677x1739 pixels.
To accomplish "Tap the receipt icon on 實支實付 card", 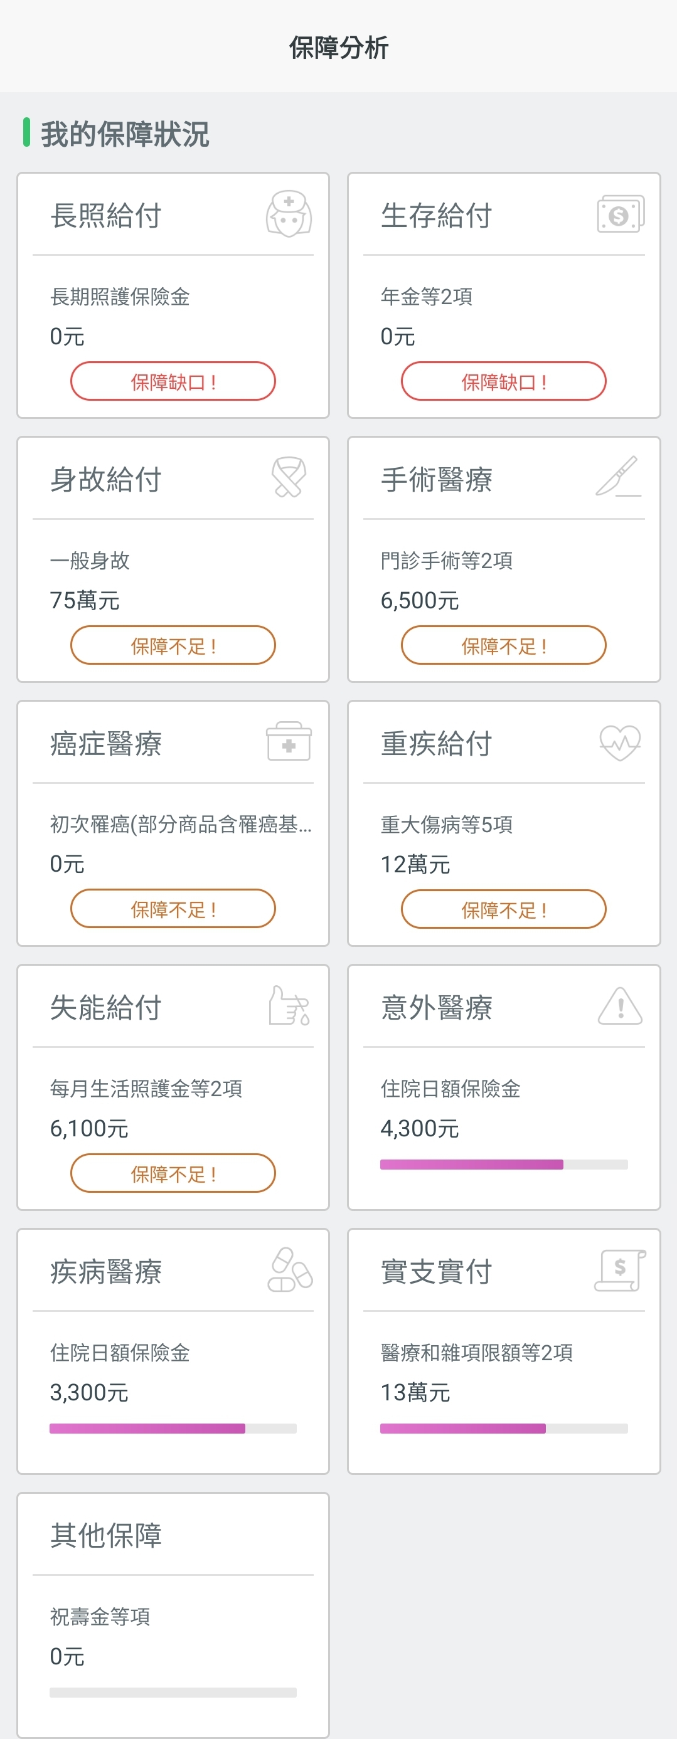I will (619, 1270).
